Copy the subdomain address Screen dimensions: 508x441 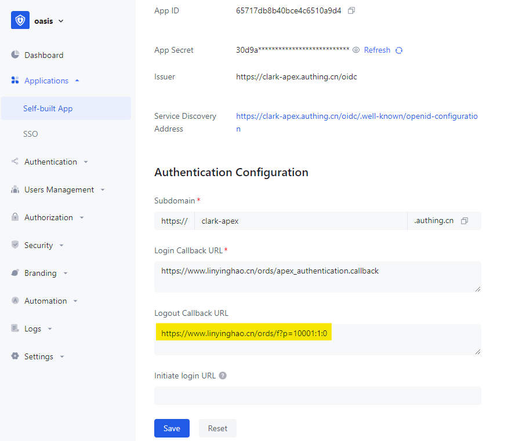pos(464,221)
